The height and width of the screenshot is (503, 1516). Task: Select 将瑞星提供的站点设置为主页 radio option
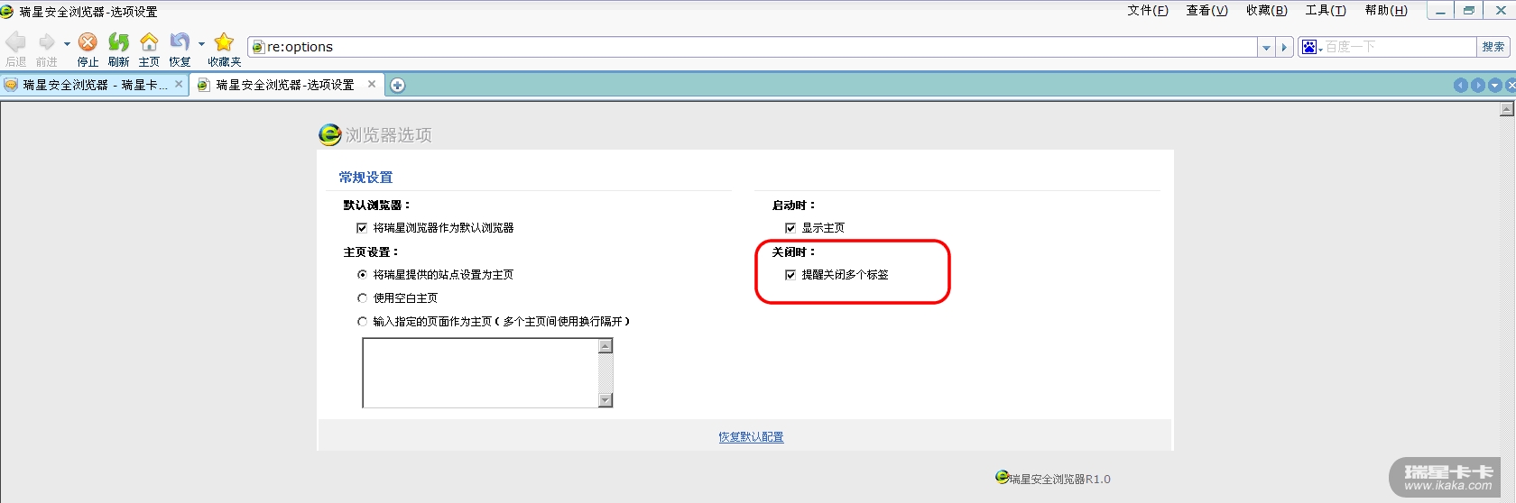click(362, 275)
